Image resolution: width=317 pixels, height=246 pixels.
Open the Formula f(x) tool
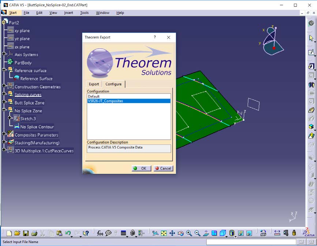pyautogui.click(x=100, y=233)
